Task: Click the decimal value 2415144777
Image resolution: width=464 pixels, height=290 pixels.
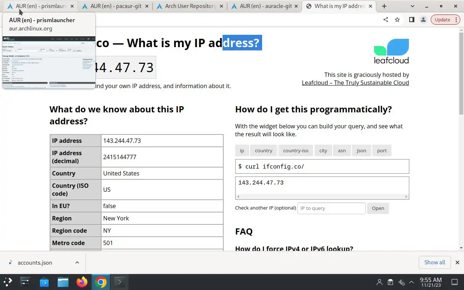Action: (x=162, y=157)
